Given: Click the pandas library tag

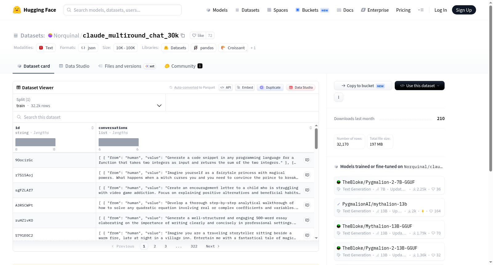Looking at the screenshot, I should pyautogui.click(x=204, y=48).
